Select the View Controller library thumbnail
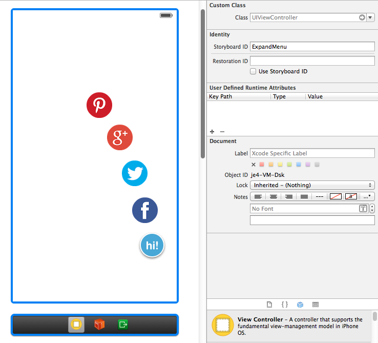Screen dimensions: 378x343 [222, 325]
